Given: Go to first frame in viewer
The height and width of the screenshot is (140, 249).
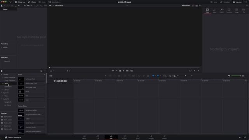Looking at the screenshot, I should (113, 71).
